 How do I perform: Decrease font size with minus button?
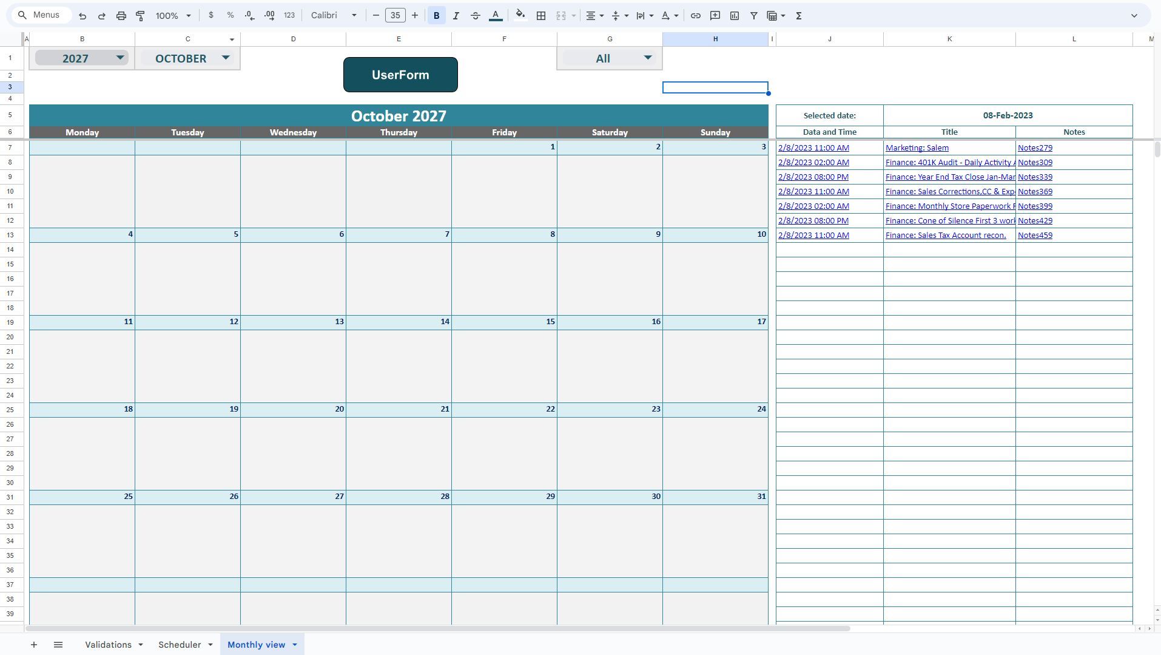376,16
